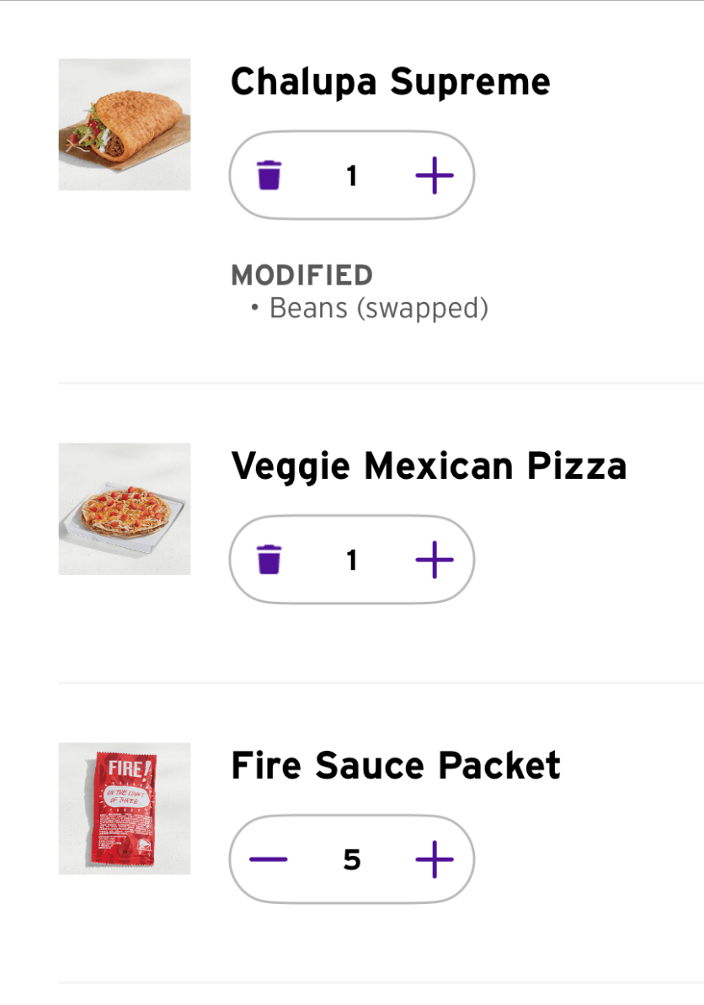Click the Fire Sauce Packet name
The height and width of the screenshot is (1005, 704).
[396, 765]
